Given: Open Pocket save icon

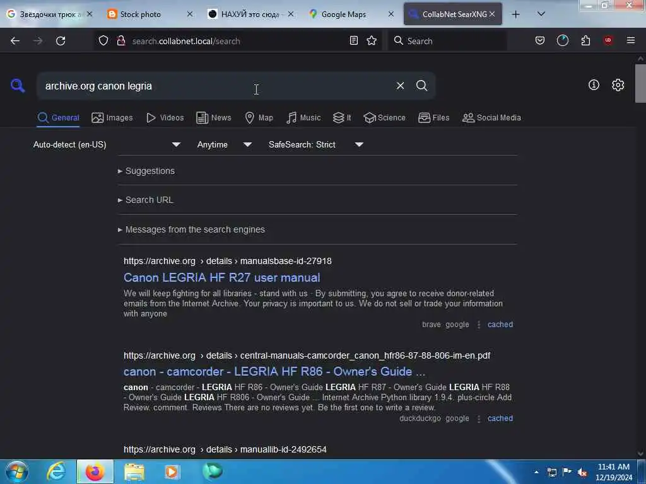Looking at the screenshot, I should (x=540, y=40).
